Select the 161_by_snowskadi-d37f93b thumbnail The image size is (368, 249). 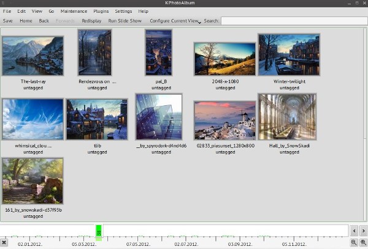[33, 181]
